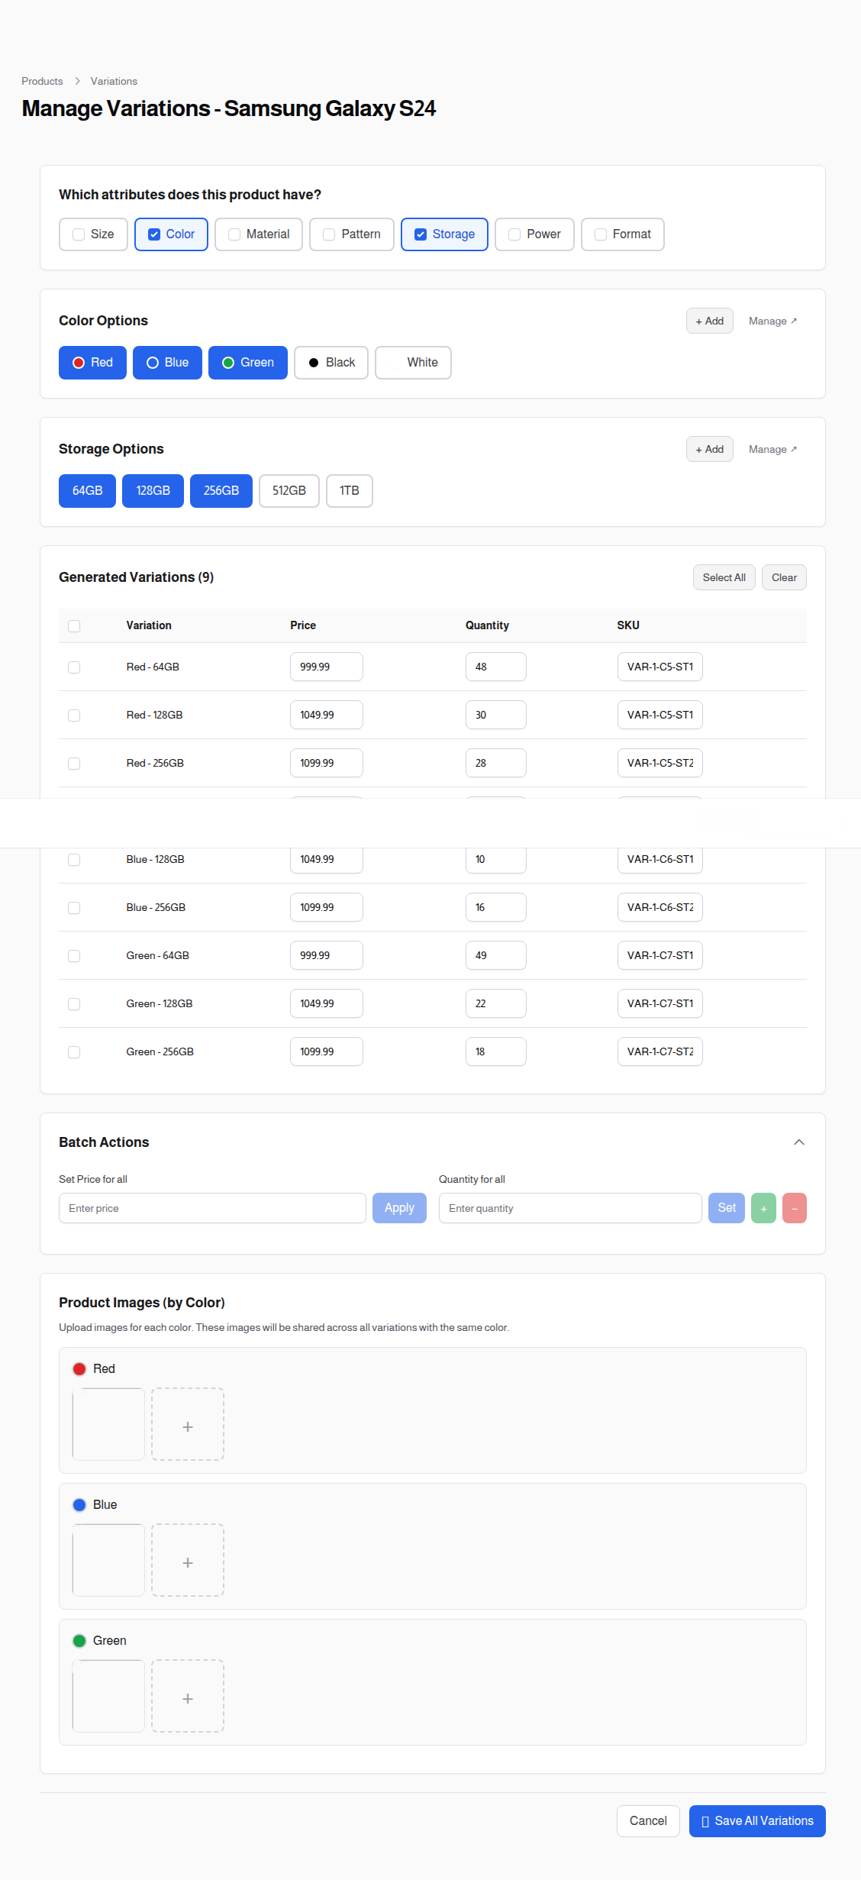
Task: Edit the Red - 256GB SKU field
Action: click(660, 763)
